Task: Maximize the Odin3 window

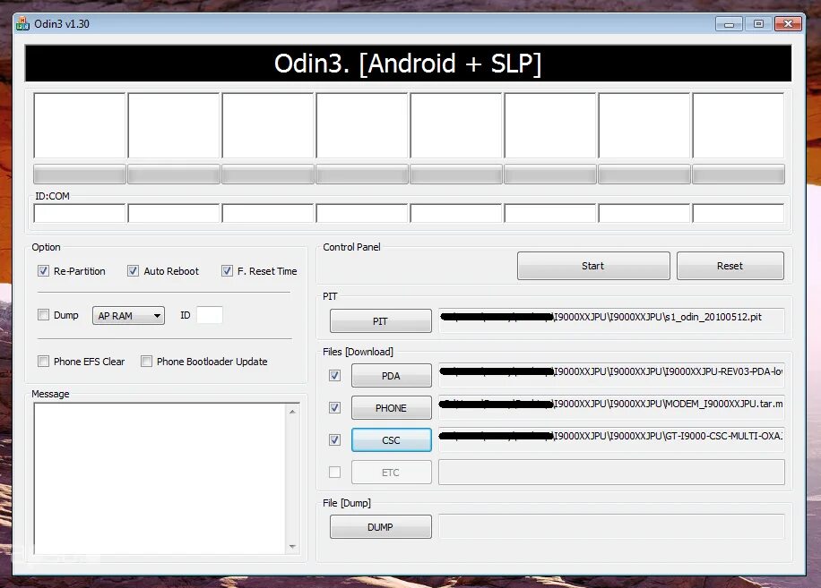Action: 758,24
